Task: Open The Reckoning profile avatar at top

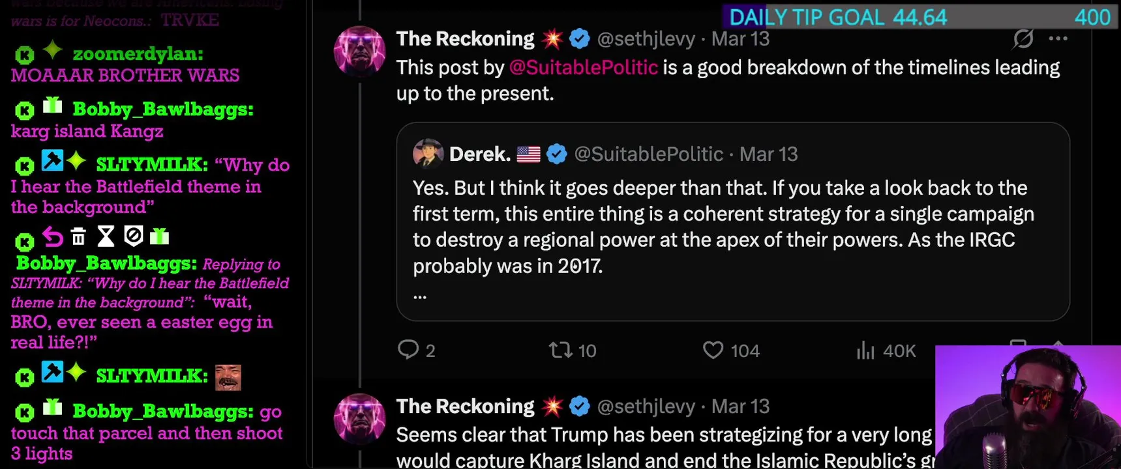Action: 359,51
